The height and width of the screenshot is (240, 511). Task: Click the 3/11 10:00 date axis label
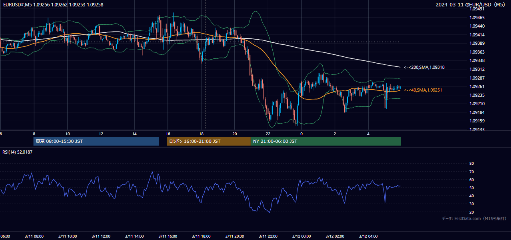click(x=68, y=236)
